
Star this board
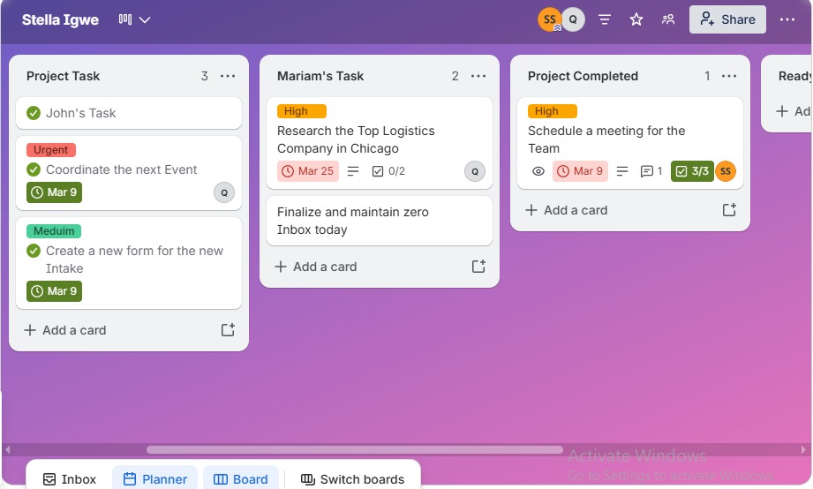636,19
